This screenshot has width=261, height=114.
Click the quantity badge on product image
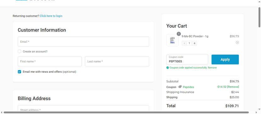point(179,34)
